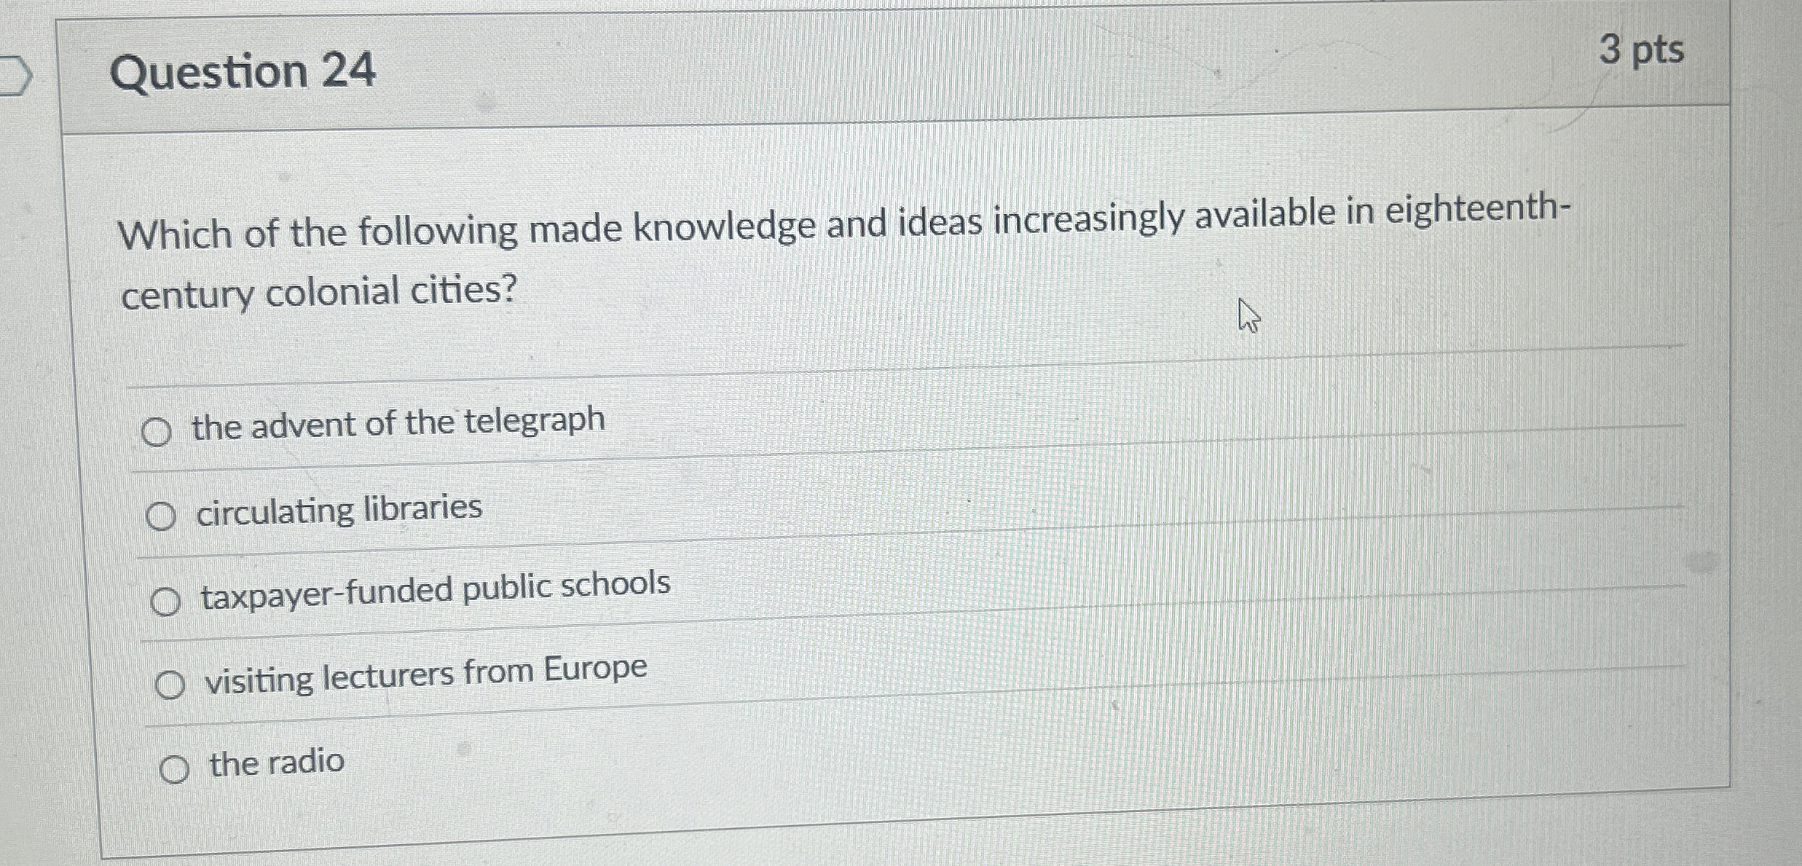Select 'visiting lecturers from Europe' option

tap(173, 683)
